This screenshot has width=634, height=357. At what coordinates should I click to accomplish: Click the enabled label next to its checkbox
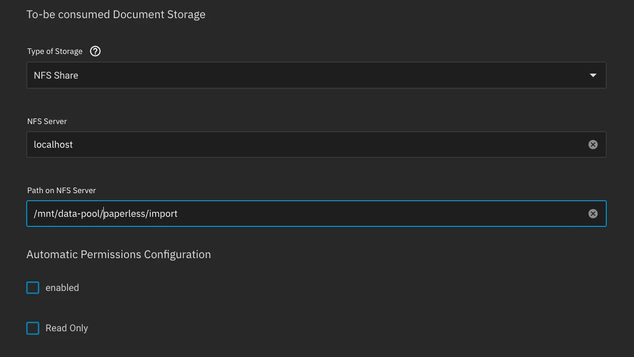(x=62, y=287)
